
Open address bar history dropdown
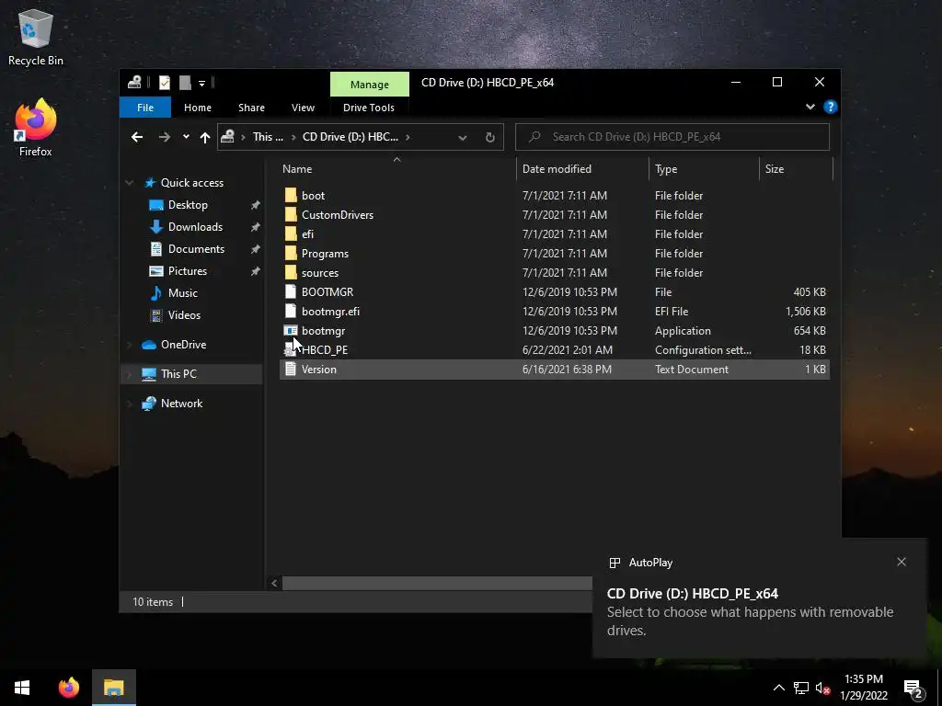[463, 138]
